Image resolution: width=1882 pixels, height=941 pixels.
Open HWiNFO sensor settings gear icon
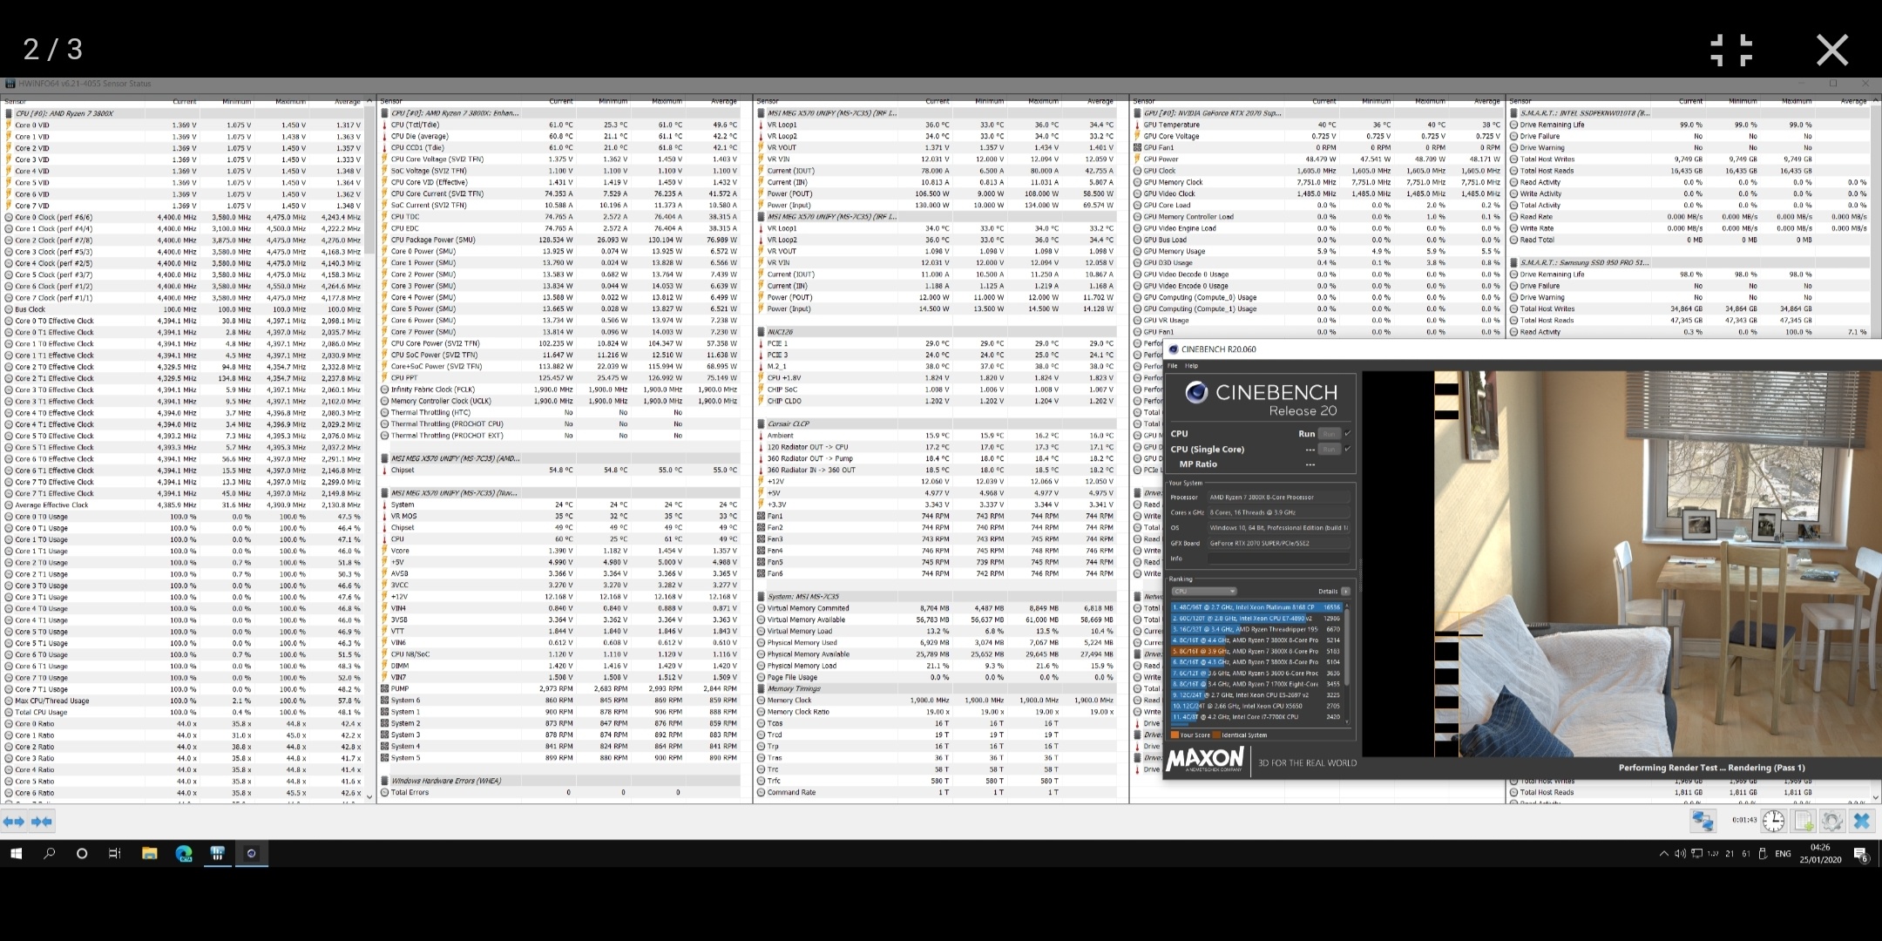1831,821
